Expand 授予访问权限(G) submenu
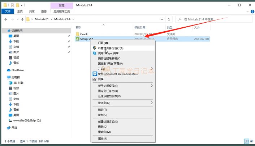Screen dimensions: 255x146 pyautogui.click(x=122, y=86)
